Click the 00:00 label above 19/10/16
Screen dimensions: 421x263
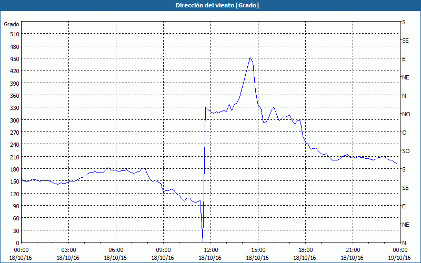(400, 250)
